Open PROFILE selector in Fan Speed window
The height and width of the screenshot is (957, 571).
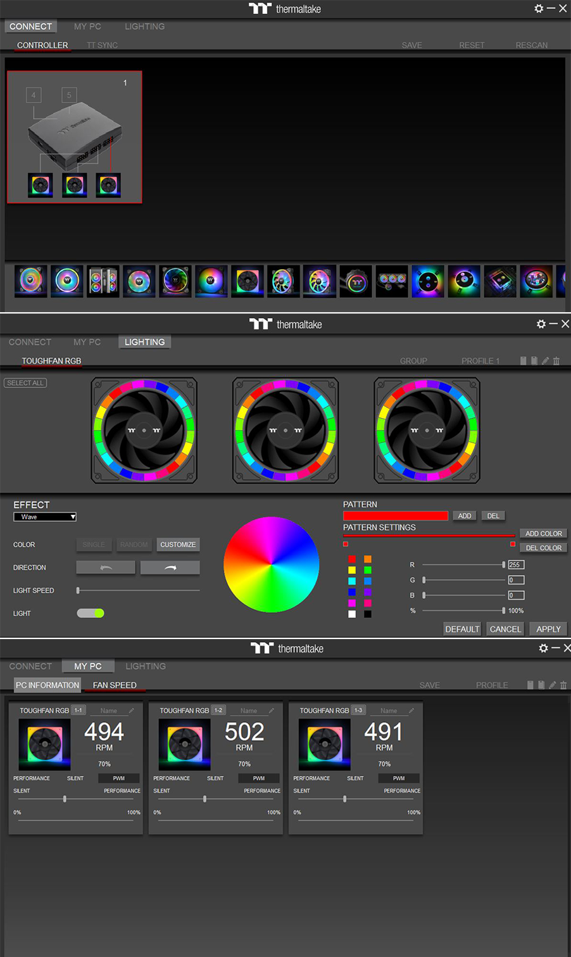click(492, 685)
